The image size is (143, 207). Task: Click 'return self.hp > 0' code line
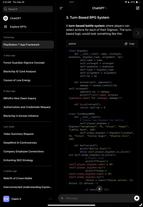pyautogui.click(x=93, y=107)
